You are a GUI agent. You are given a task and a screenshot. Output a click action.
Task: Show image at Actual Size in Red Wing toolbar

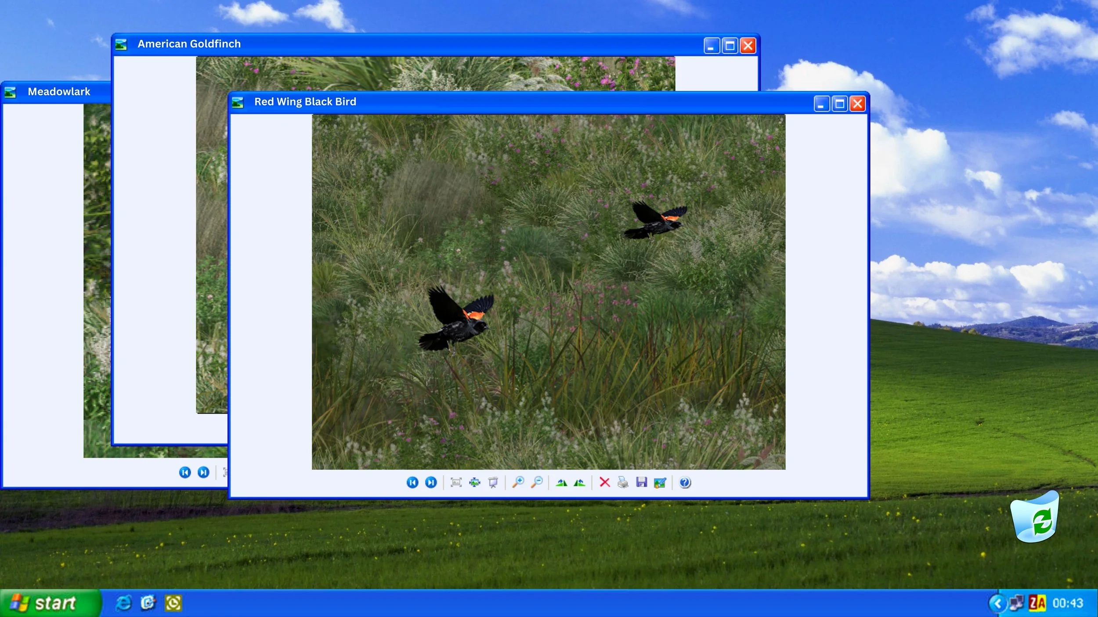pyautogui.click(x=475, y=483)
